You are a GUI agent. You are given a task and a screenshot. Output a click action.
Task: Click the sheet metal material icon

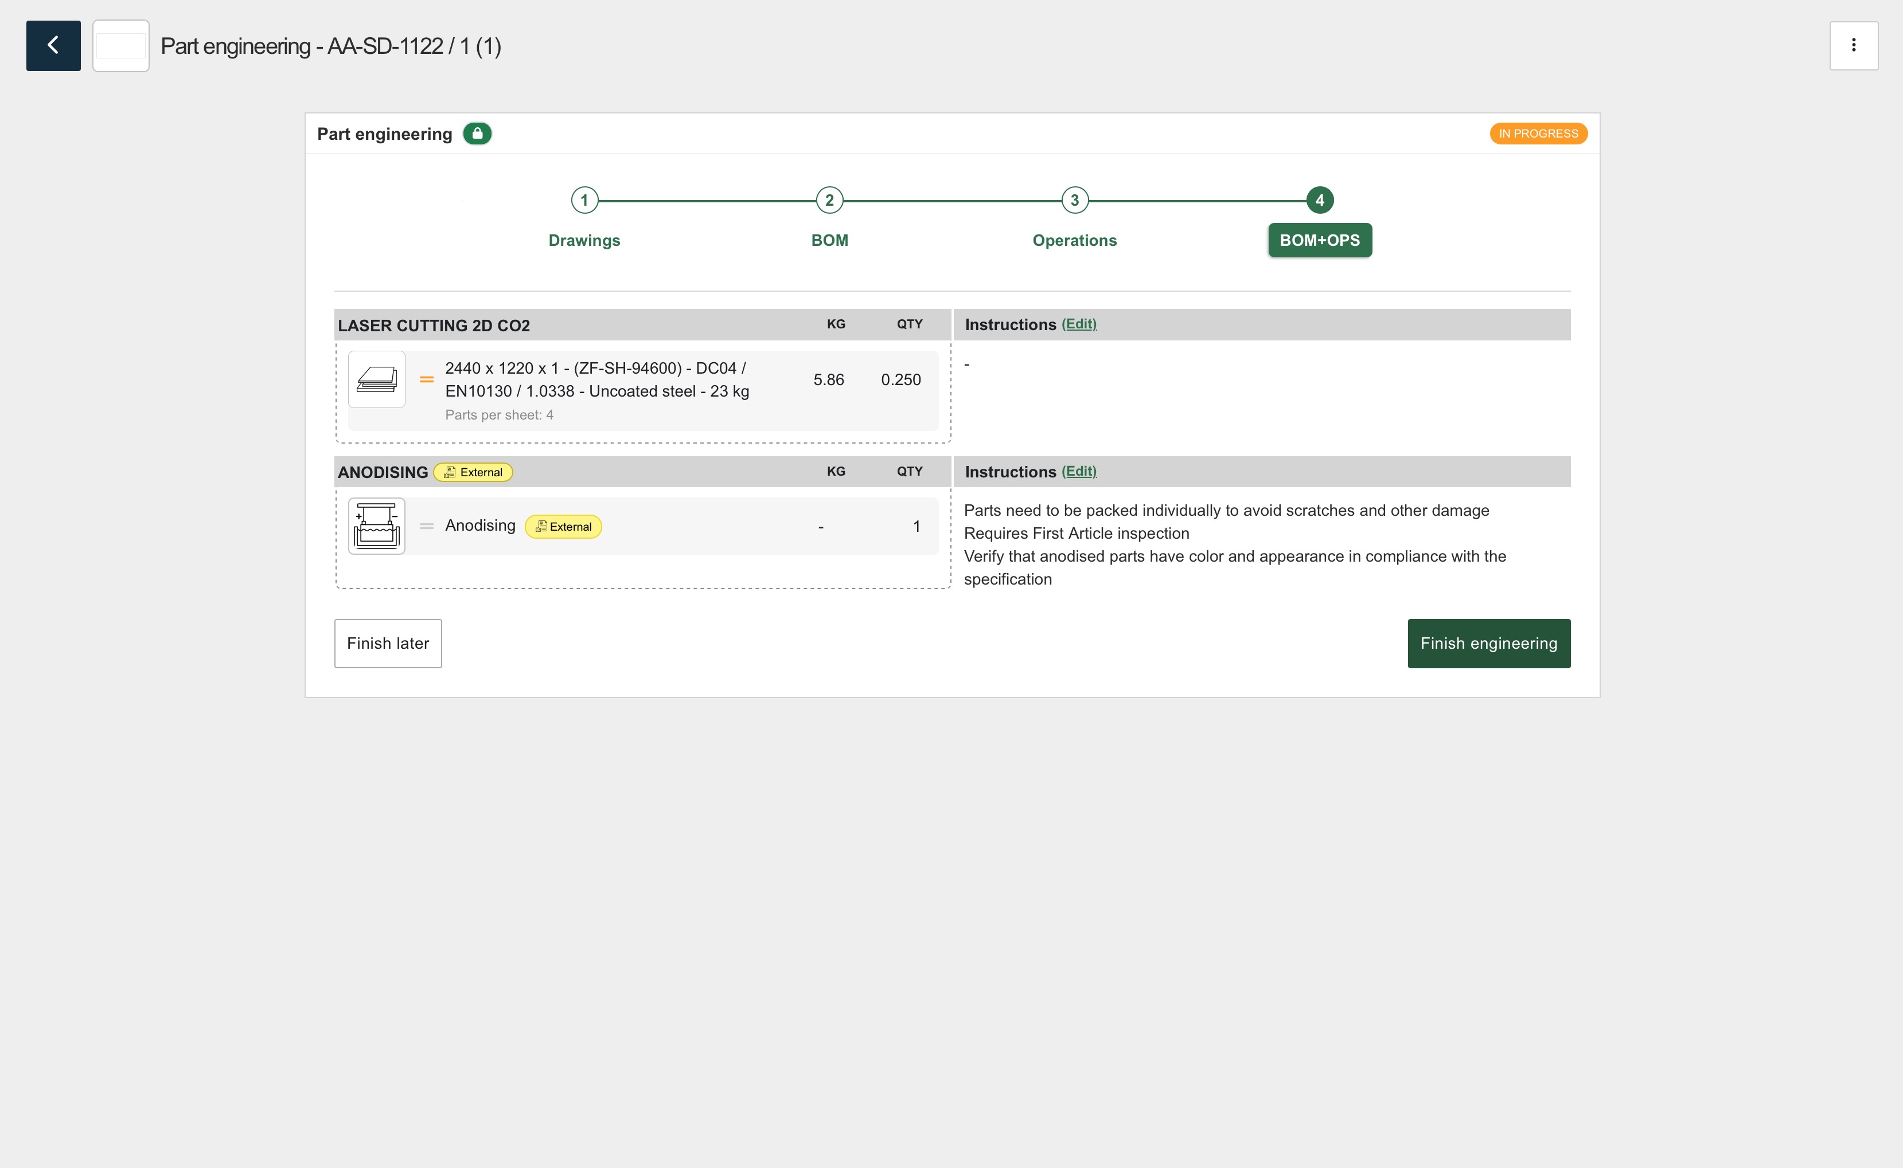376,379
